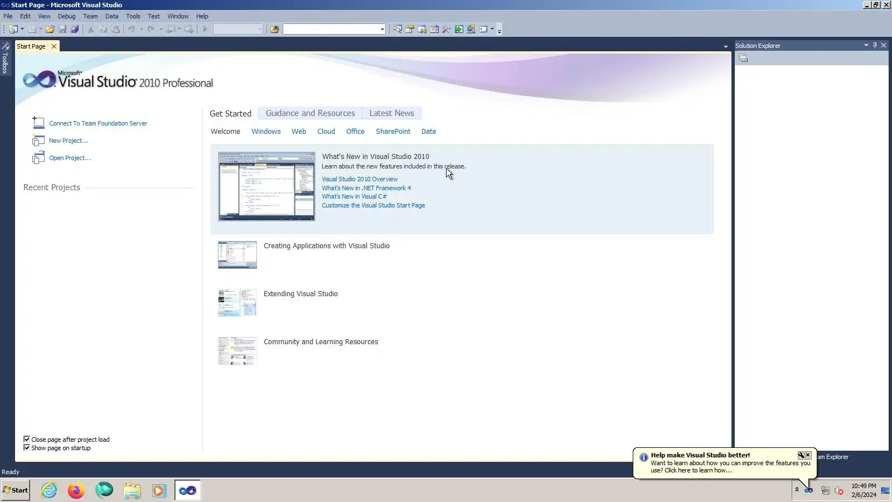Open the Redo history dropdown arrow

pos(161,29)
